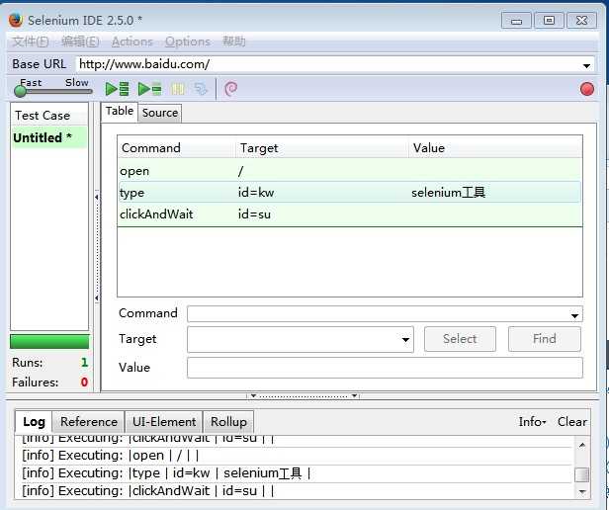Screen dimensions: 609x510
Task: Click left arrow on bottom pane splitter
Action: point(253,395)
